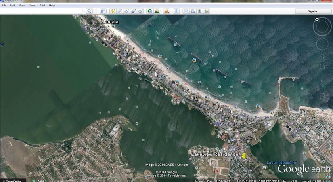Viewport: 333px width, 182px height.
Task: Click the Look joystick ring control
Action: [322, 27]
